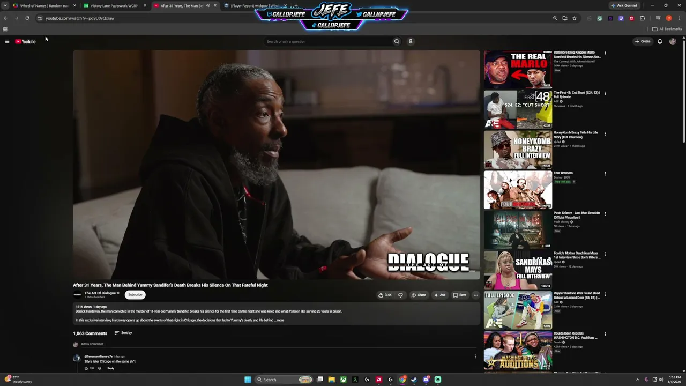The width and height of the screenshot is (686, 386).
Task: Dislike the top comment
Action: coord(99,368)
